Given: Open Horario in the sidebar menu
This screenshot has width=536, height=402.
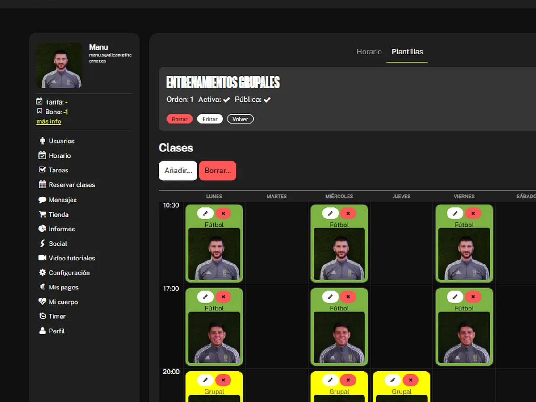Looking at the screenshot, I should pyautogui.click(x=55, y=155).
